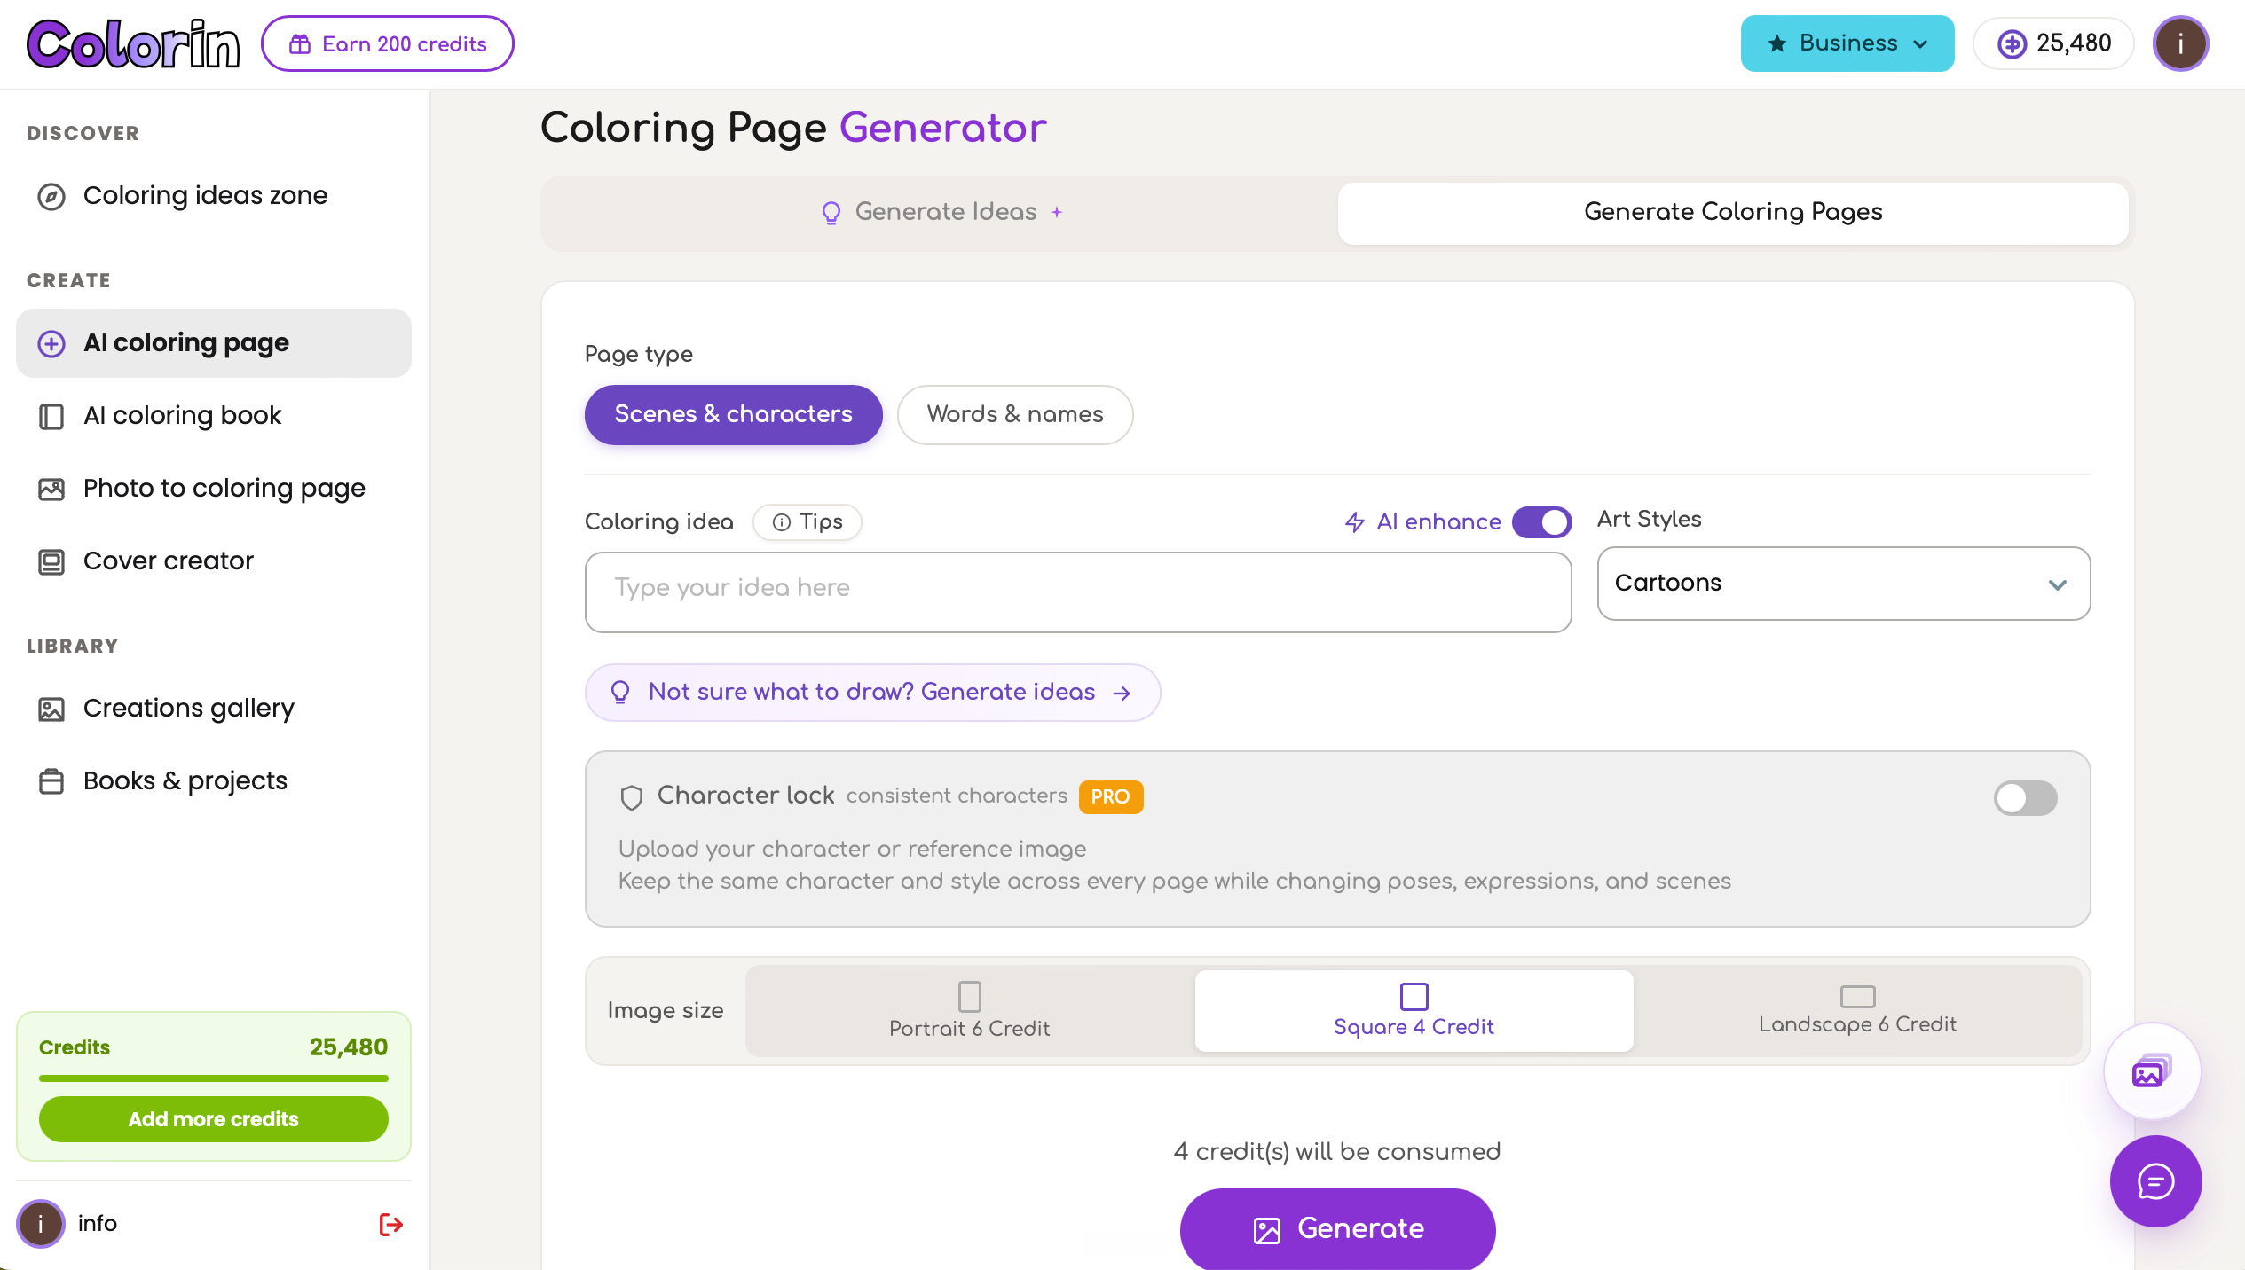Click the Type your idea here field

[x=1078, y=592]
